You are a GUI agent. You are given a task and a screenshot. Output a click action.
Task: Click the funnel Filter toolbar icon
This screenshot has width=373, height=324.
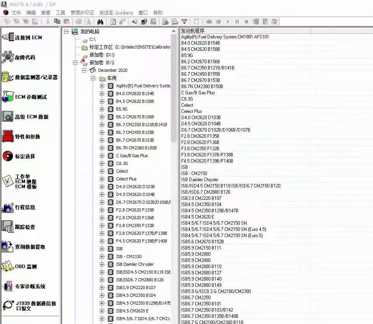tap(184, 22)
